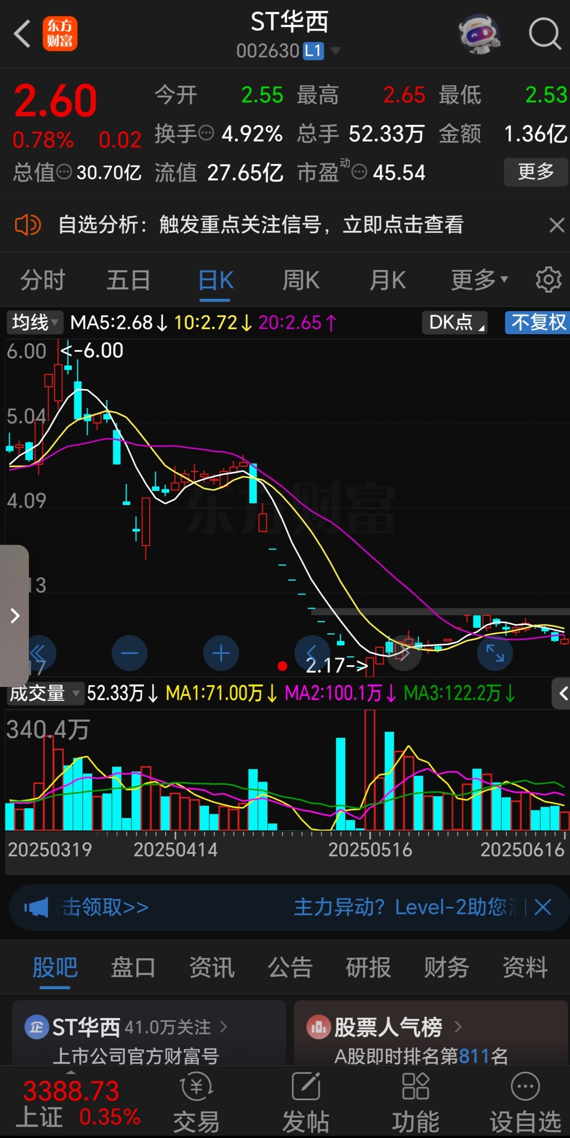Tap the 股票人气榜 chart icon

coord(319,1026)
